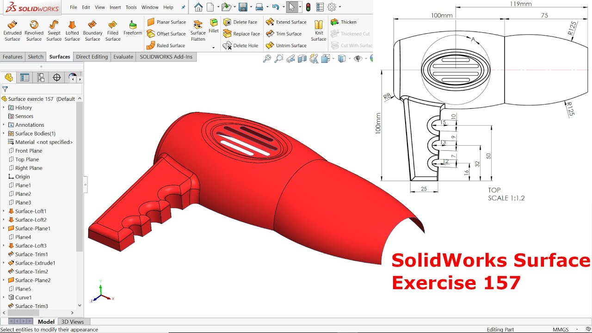Activate the Lofted Surface tool

(72, 31)
